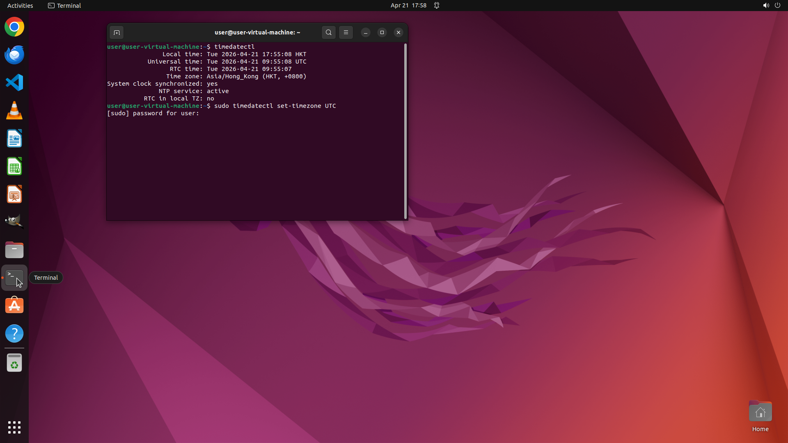Viewport: 788px width, 443px height.
Task: Open LibreOffice Writer
Action: pos(14,139)
